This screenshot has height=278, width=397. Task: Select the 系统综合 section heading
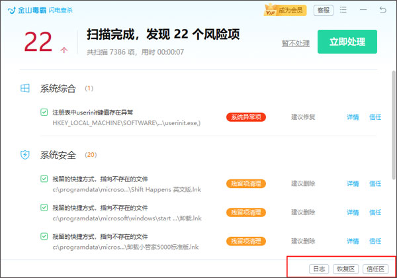click(x=58, y=88)
